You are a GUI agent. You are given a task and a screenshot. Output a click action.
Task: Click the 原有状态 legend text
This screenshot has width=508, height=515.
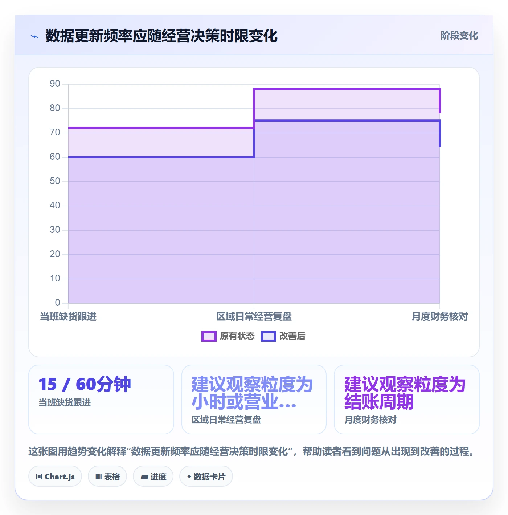pyautogui.click(x=237, y=336)
